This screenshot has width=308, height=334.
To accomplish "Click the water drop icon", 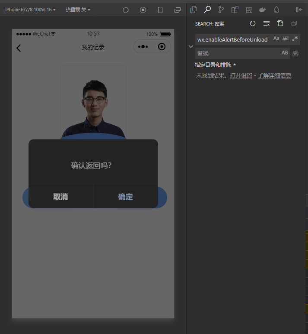I will tap(276, 10).
